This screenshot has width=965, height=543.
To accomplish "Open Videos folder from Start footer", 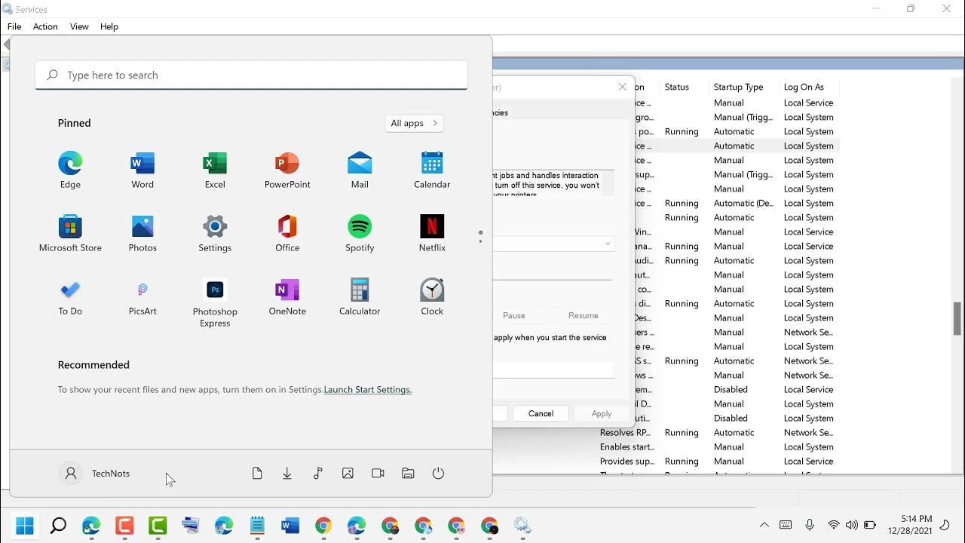I will click(378, 473).
